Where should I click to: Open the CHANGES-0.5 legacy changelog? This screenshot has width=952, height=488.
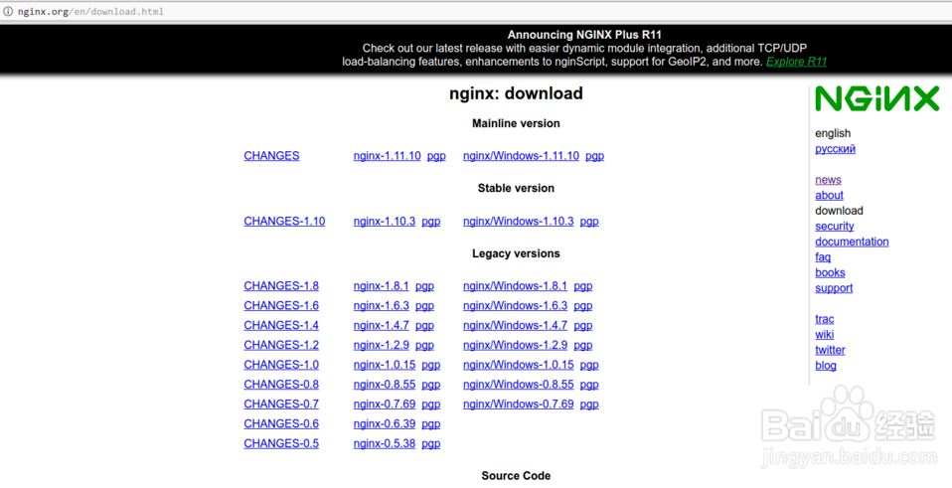[281, 443]
